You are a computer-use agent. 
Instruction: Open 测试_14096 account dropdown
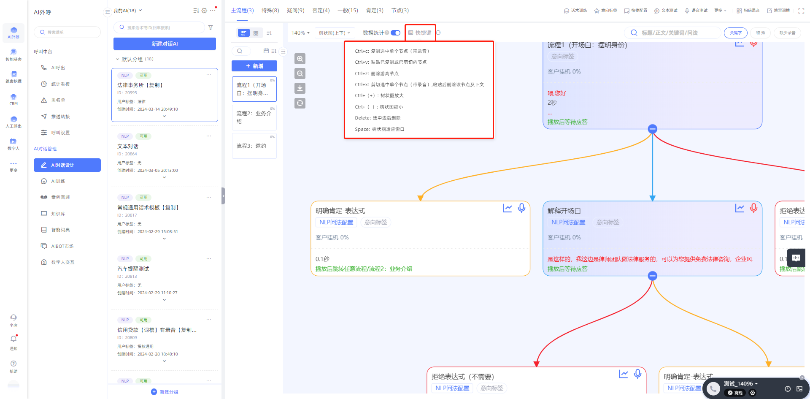pos(741,384)
